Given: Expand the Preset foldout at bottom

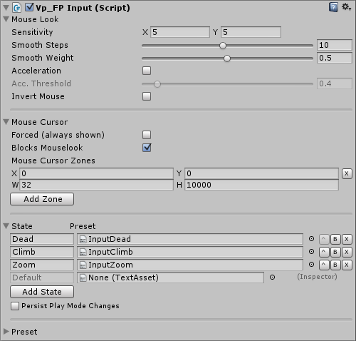Looking at the screenshot, I should [6, 332].
